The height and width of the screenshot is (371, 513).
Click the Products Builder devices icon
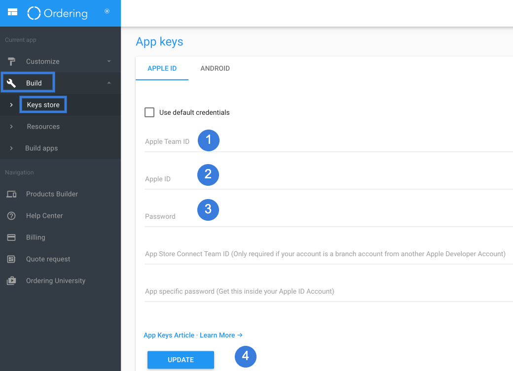pyautogui.click(x=11, y=194)
